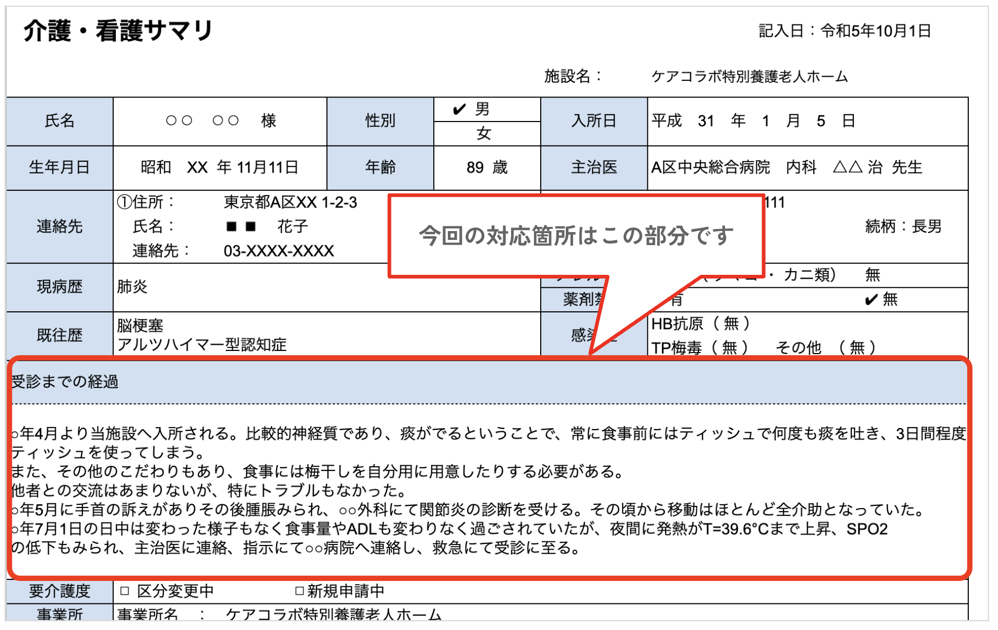Click doctor entry A区中央総合病院 内科
Viewport: 998px width, 630px height.
pos(734,167)
